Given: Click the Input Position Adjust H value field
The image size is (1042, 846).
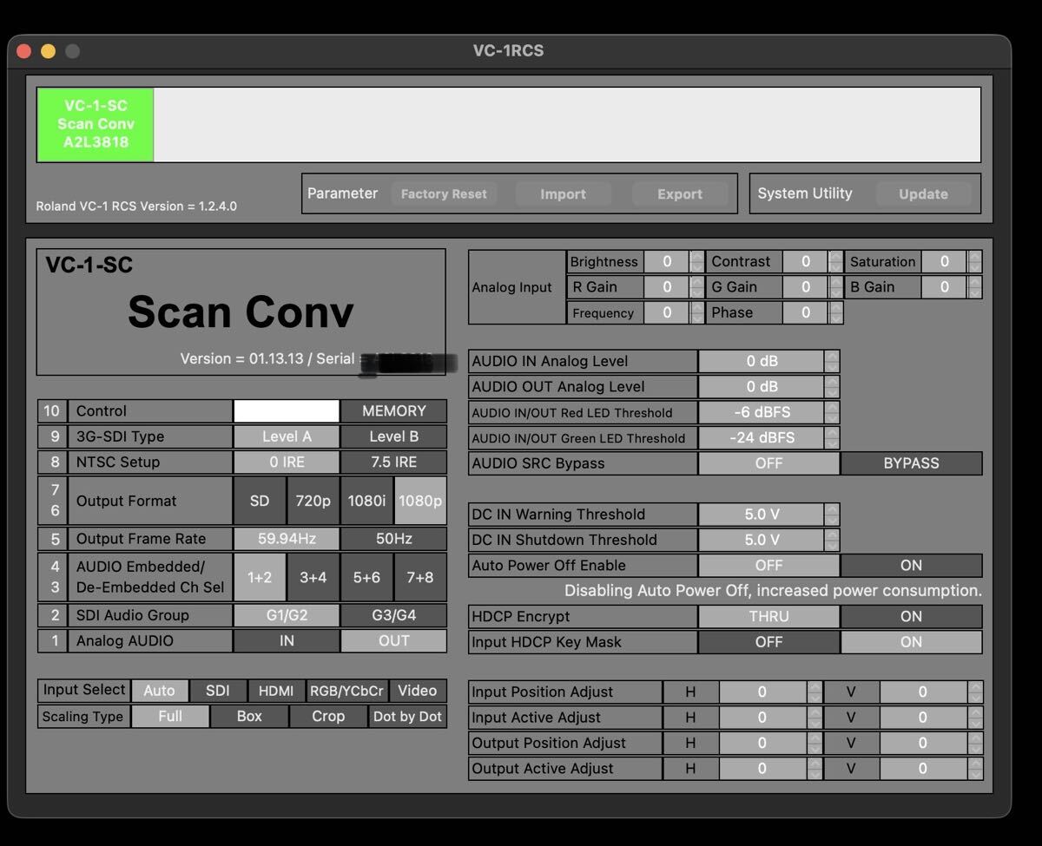Looking at the screenshot, I should [x=762, y=692].
